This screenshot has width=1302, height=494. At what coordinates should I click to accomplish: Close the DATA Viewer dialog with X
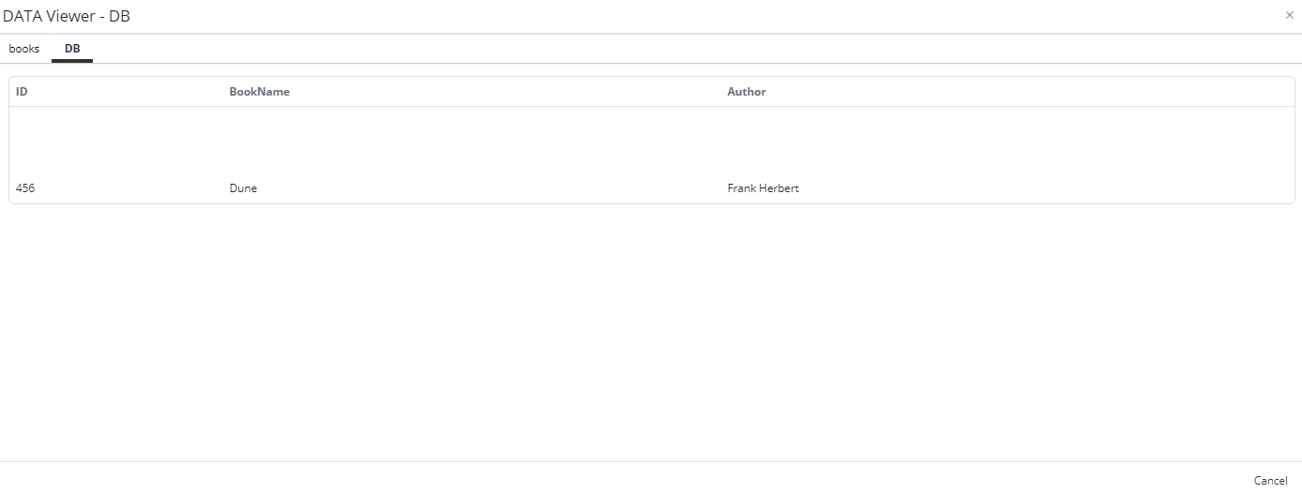point(1289,15)
